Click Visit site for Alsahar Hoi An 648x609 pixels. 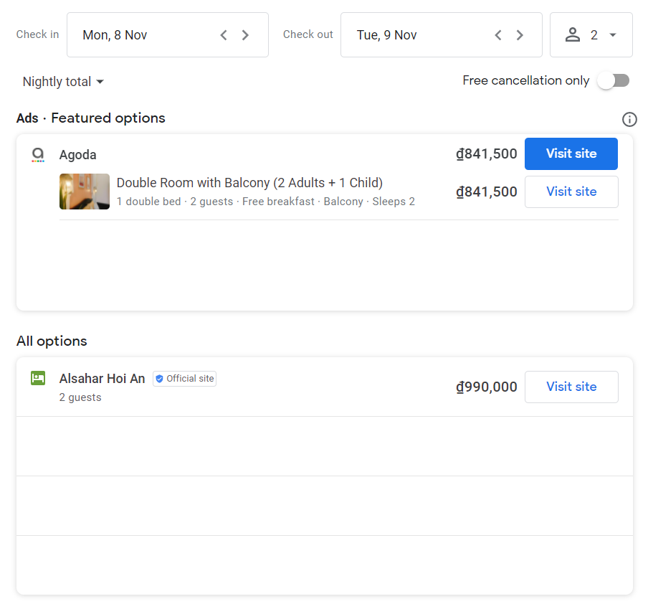571,387
